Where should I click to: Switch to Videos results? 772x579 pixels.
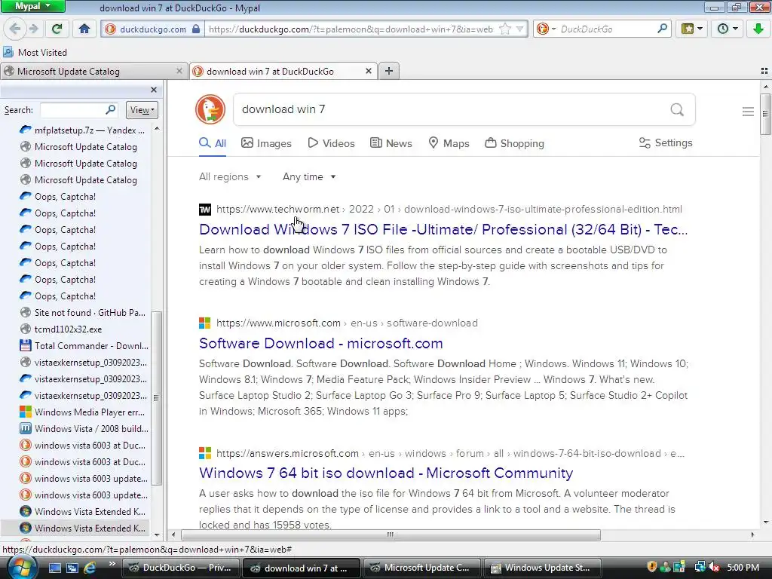pyautogui.click(x=332, y=143)
